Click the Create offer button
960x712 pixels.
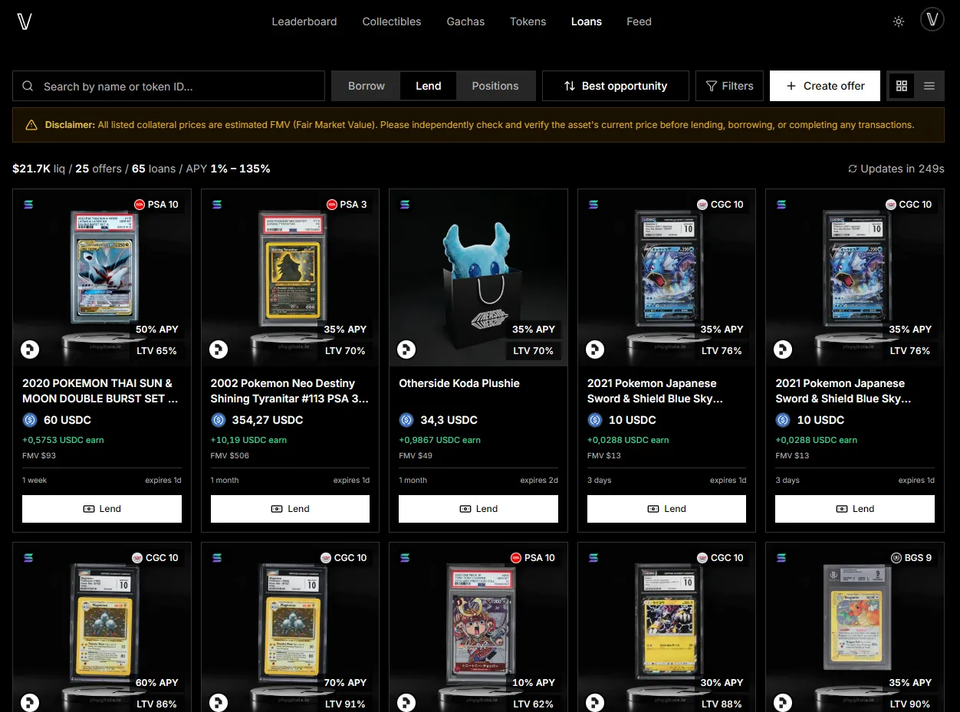[825, 86]
